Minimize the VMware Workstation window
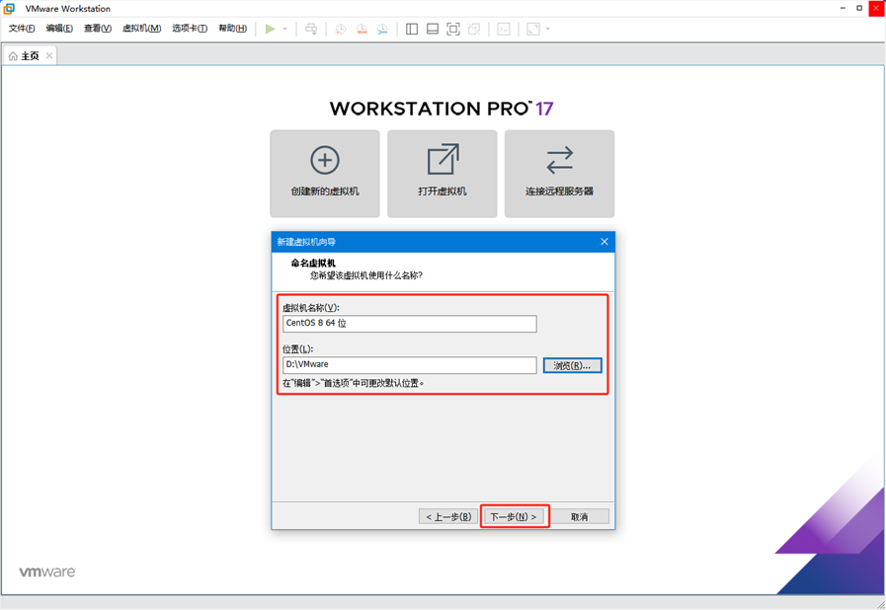 click(x=843, y=8)
